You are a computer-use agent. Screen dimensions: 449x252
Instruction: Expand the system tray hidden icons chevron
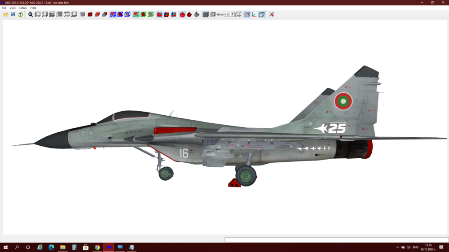(x=397, y=248)
